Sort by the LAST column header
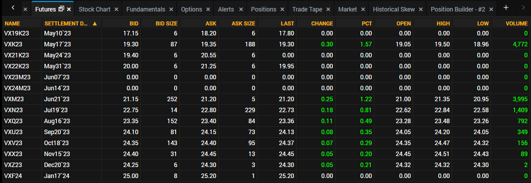The height and width of the screenshot is (183, 531). (287, 23)
